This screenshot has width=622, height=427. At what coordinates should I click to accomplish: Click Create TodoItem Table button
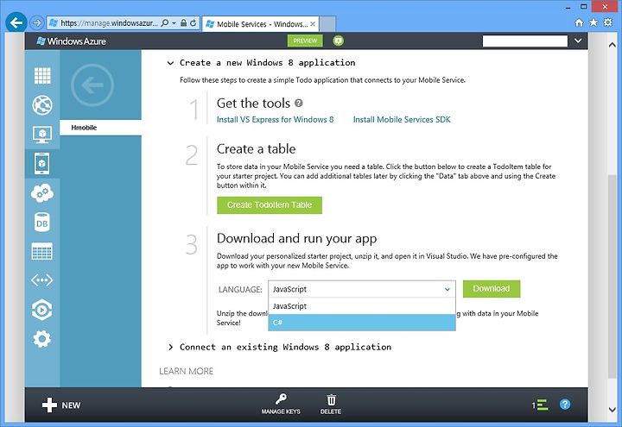270,205
